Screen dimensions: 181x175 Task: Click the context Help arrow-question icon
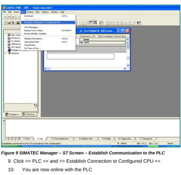tap(138, 23)
